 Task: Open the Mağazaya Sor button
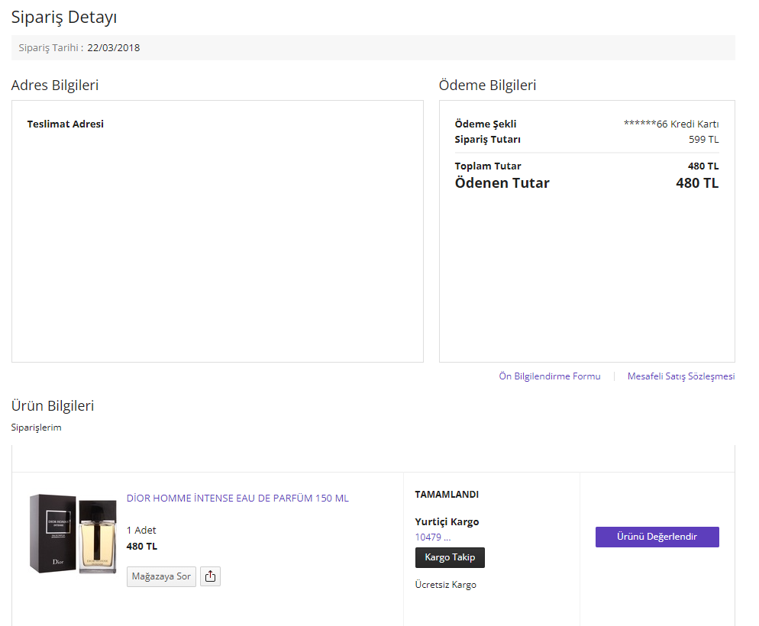(x=161, y=576)
